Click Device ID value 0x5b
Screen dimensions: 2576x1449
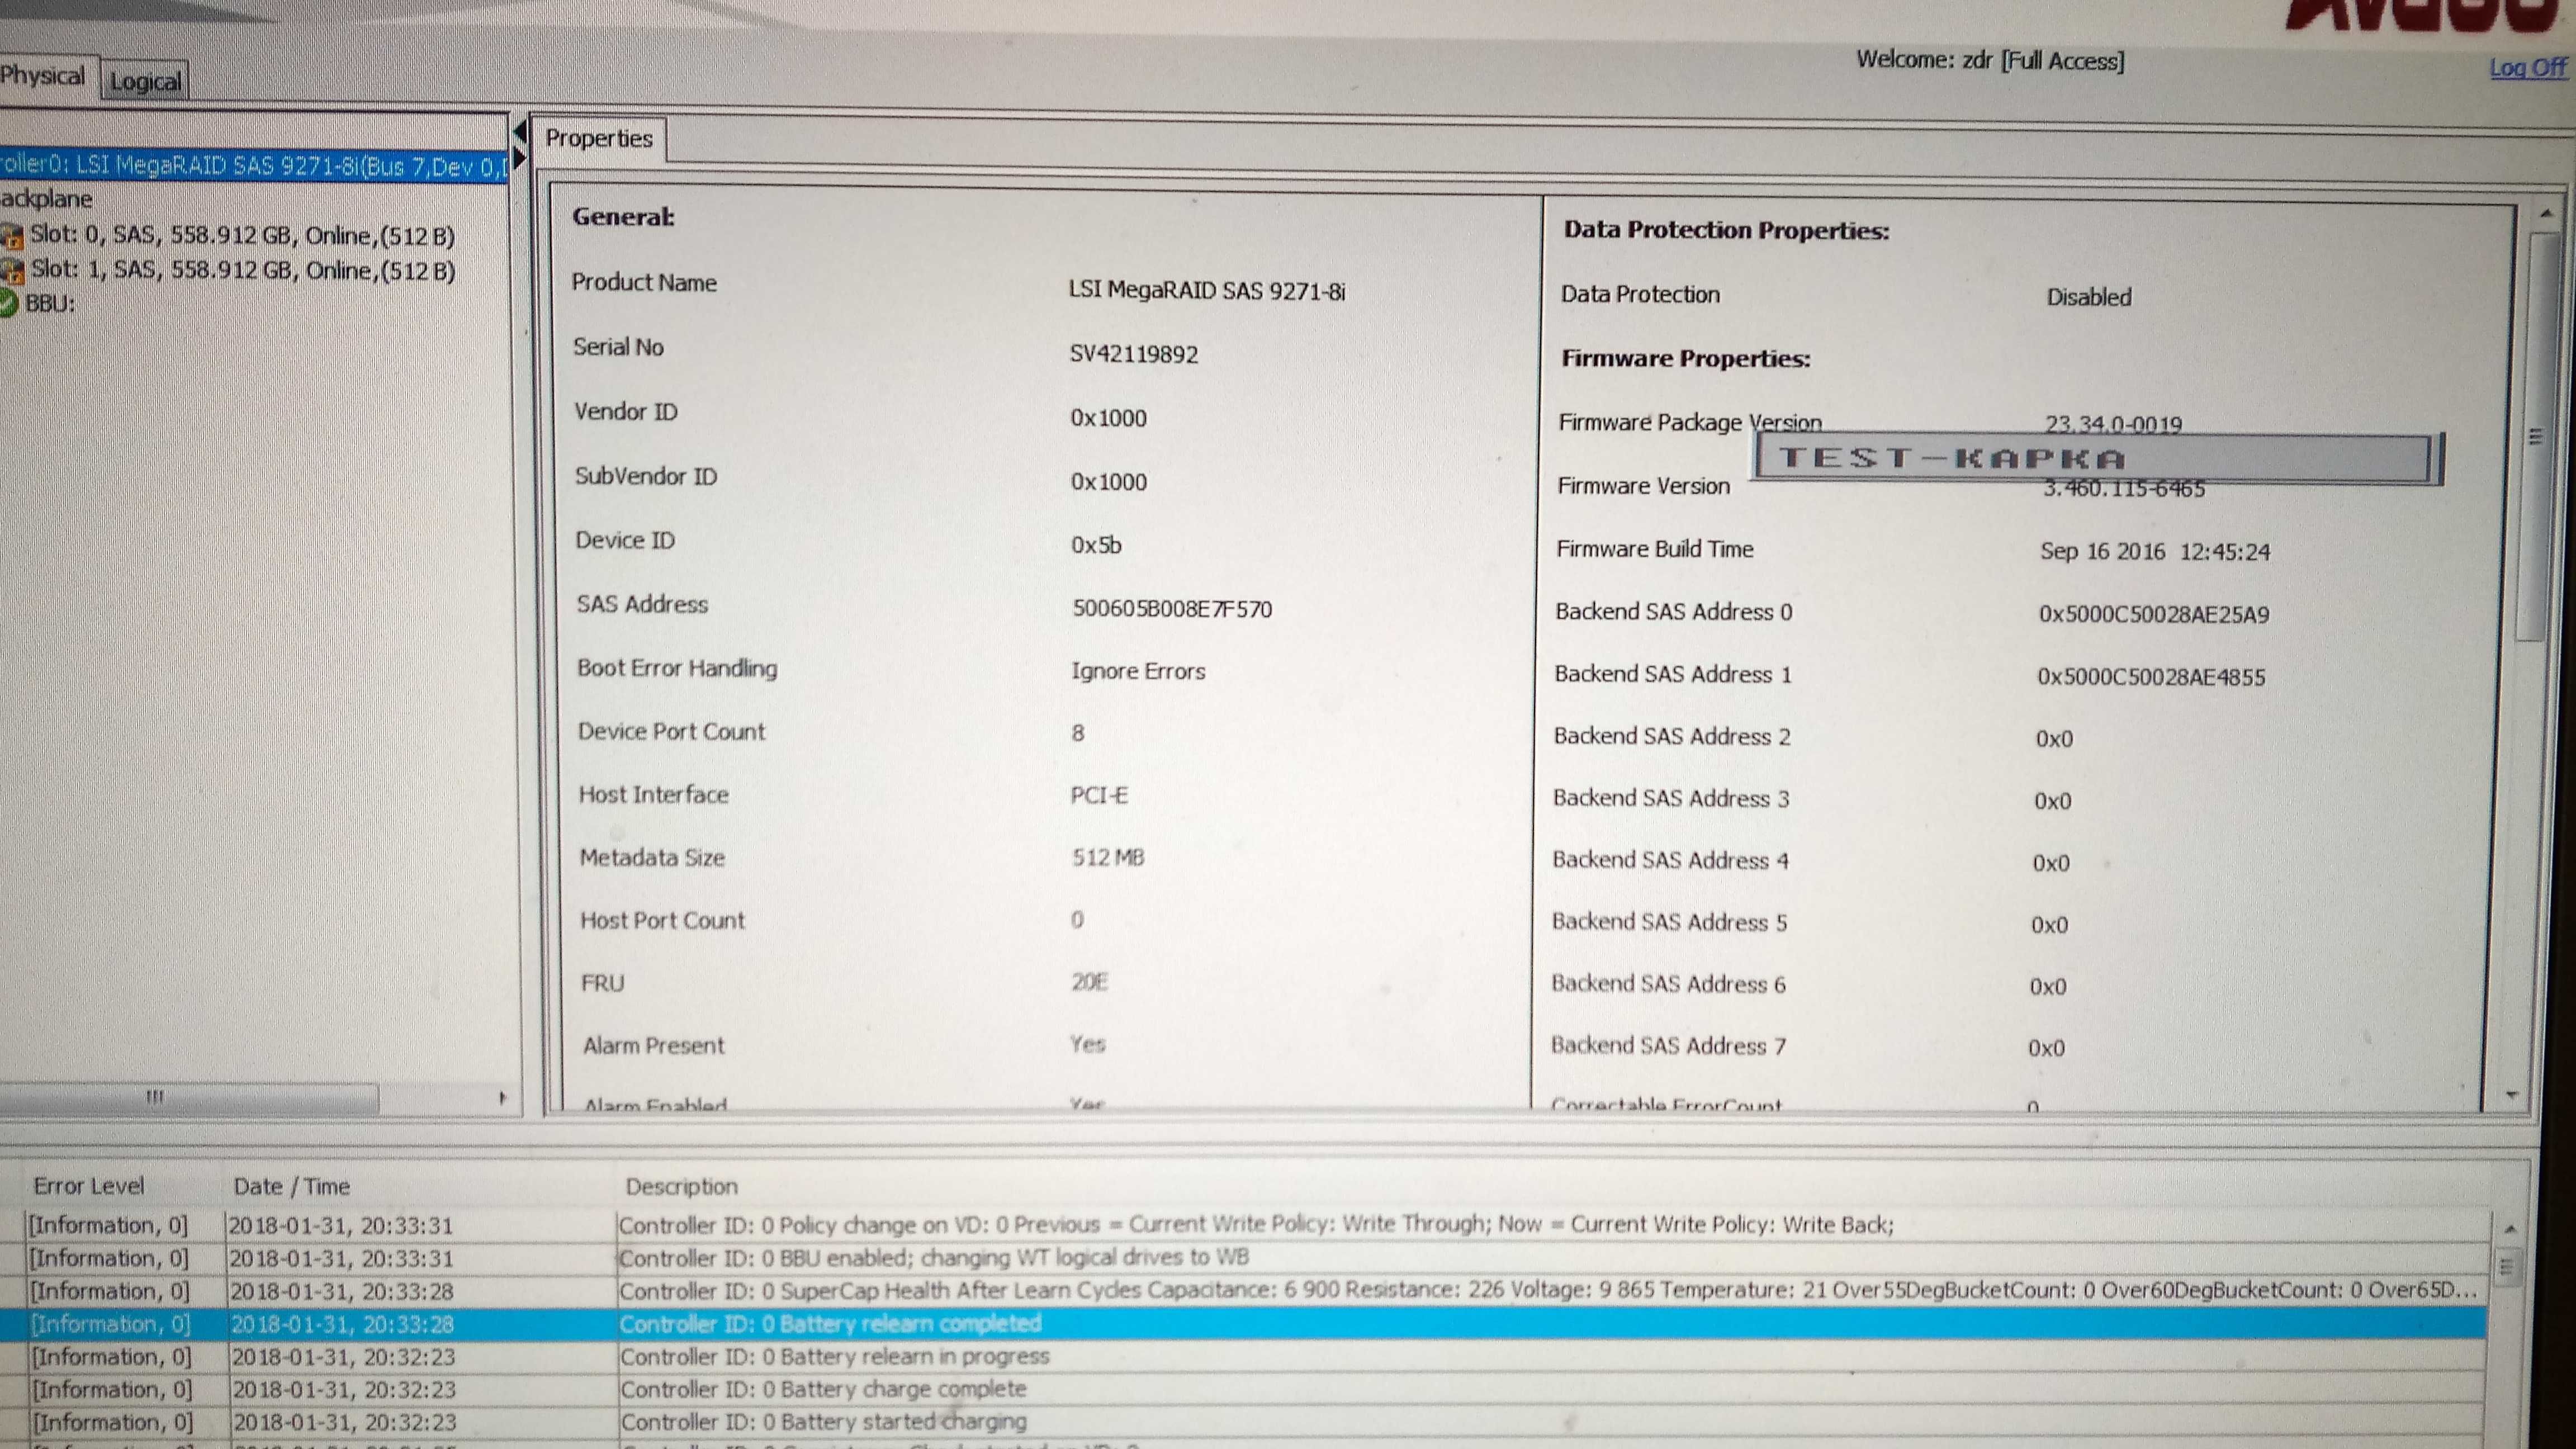[1096, 546]
